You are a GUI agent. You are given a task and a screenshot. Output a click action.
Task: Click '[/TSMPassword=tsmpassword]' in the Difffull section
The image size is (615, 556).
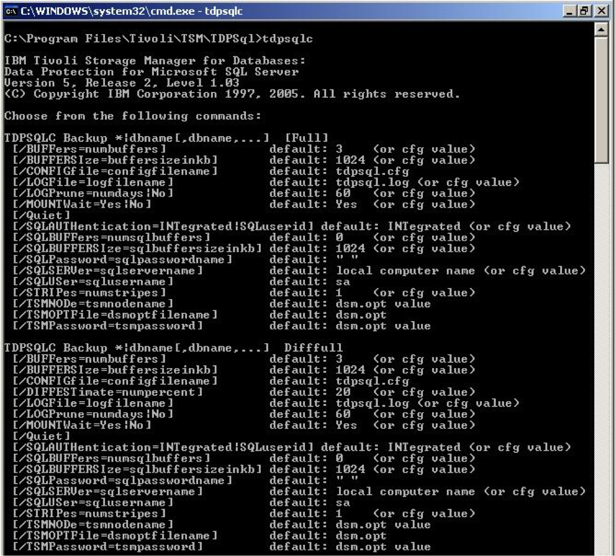[108, 547]
